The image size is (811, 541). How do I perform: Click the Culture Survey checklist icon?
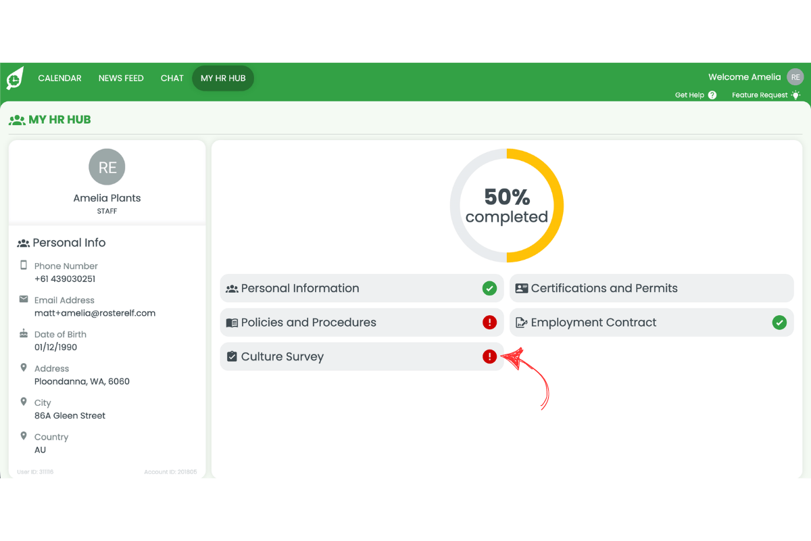point(232,356)
